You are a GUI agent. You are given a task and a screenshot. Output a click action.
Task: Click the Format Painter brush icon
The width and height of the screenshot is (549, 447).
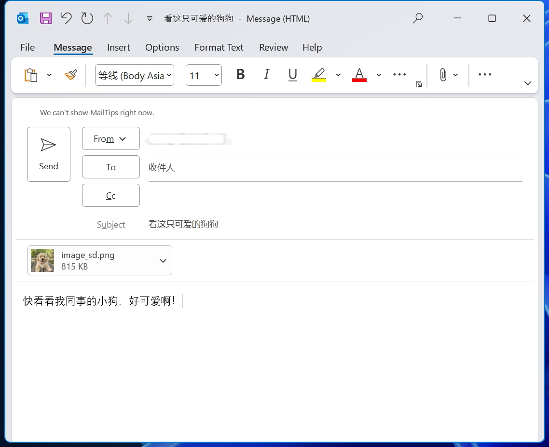(71, 75)
